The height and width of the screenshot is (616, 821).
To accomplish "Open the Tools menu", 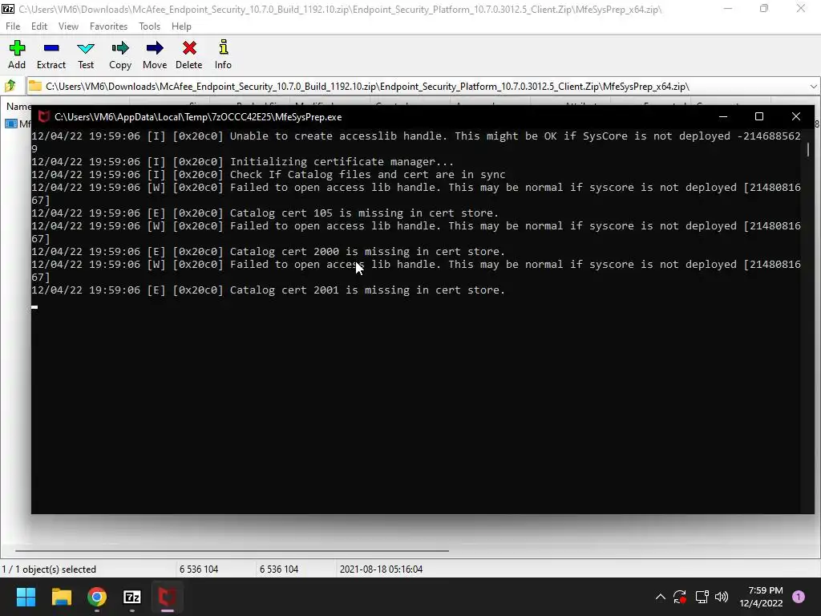I will point(149,26).
